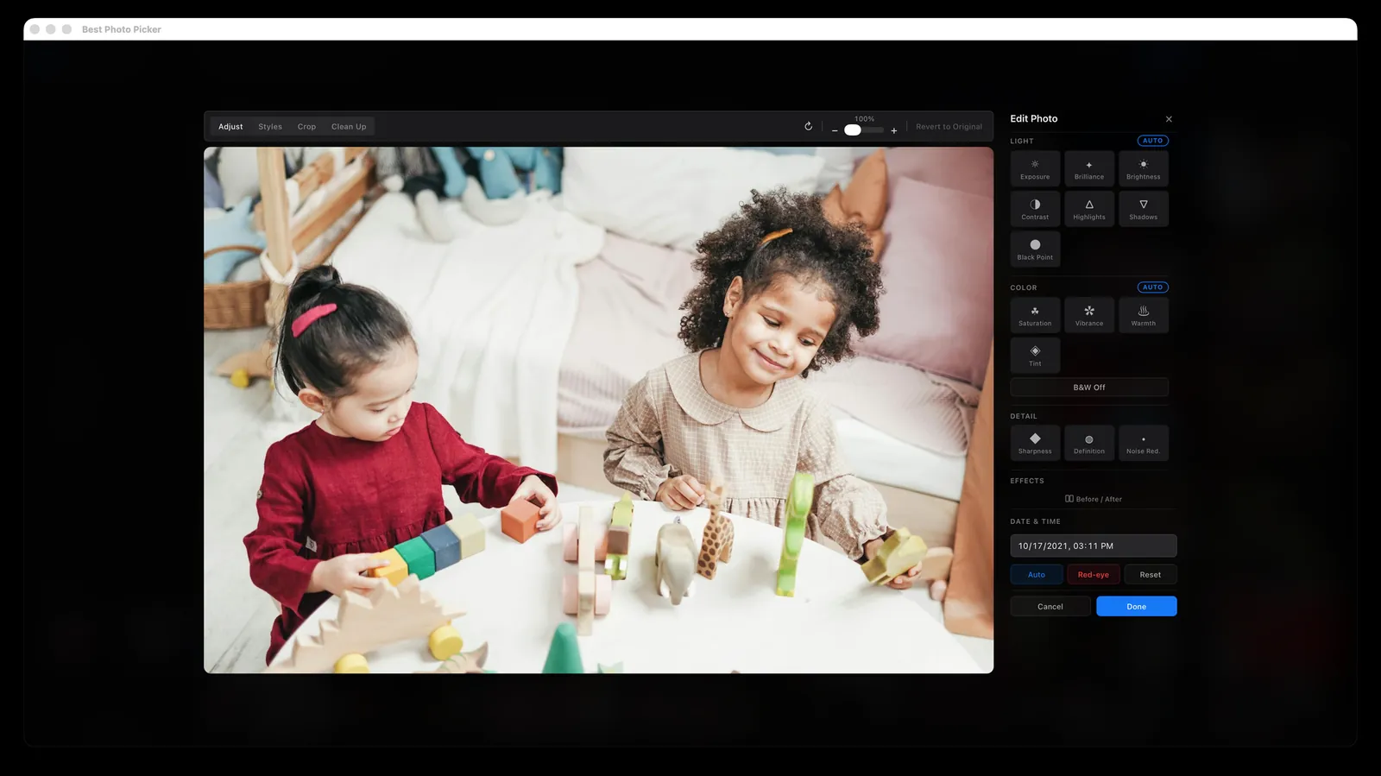Pick the Tint adjustment tile
1381x776 pixels.
[x=1035, y=356]
